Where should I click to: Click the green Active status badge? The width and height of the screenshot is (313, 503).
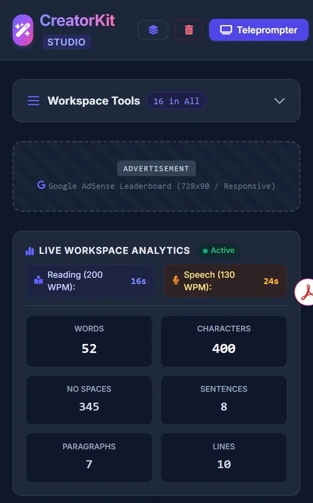click(219, 251)
